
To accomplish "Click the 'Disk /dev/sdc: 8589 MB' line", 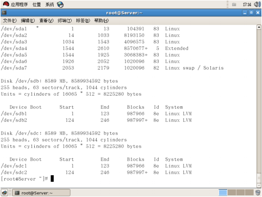I will pyautogui.click(x=59, y=133).
